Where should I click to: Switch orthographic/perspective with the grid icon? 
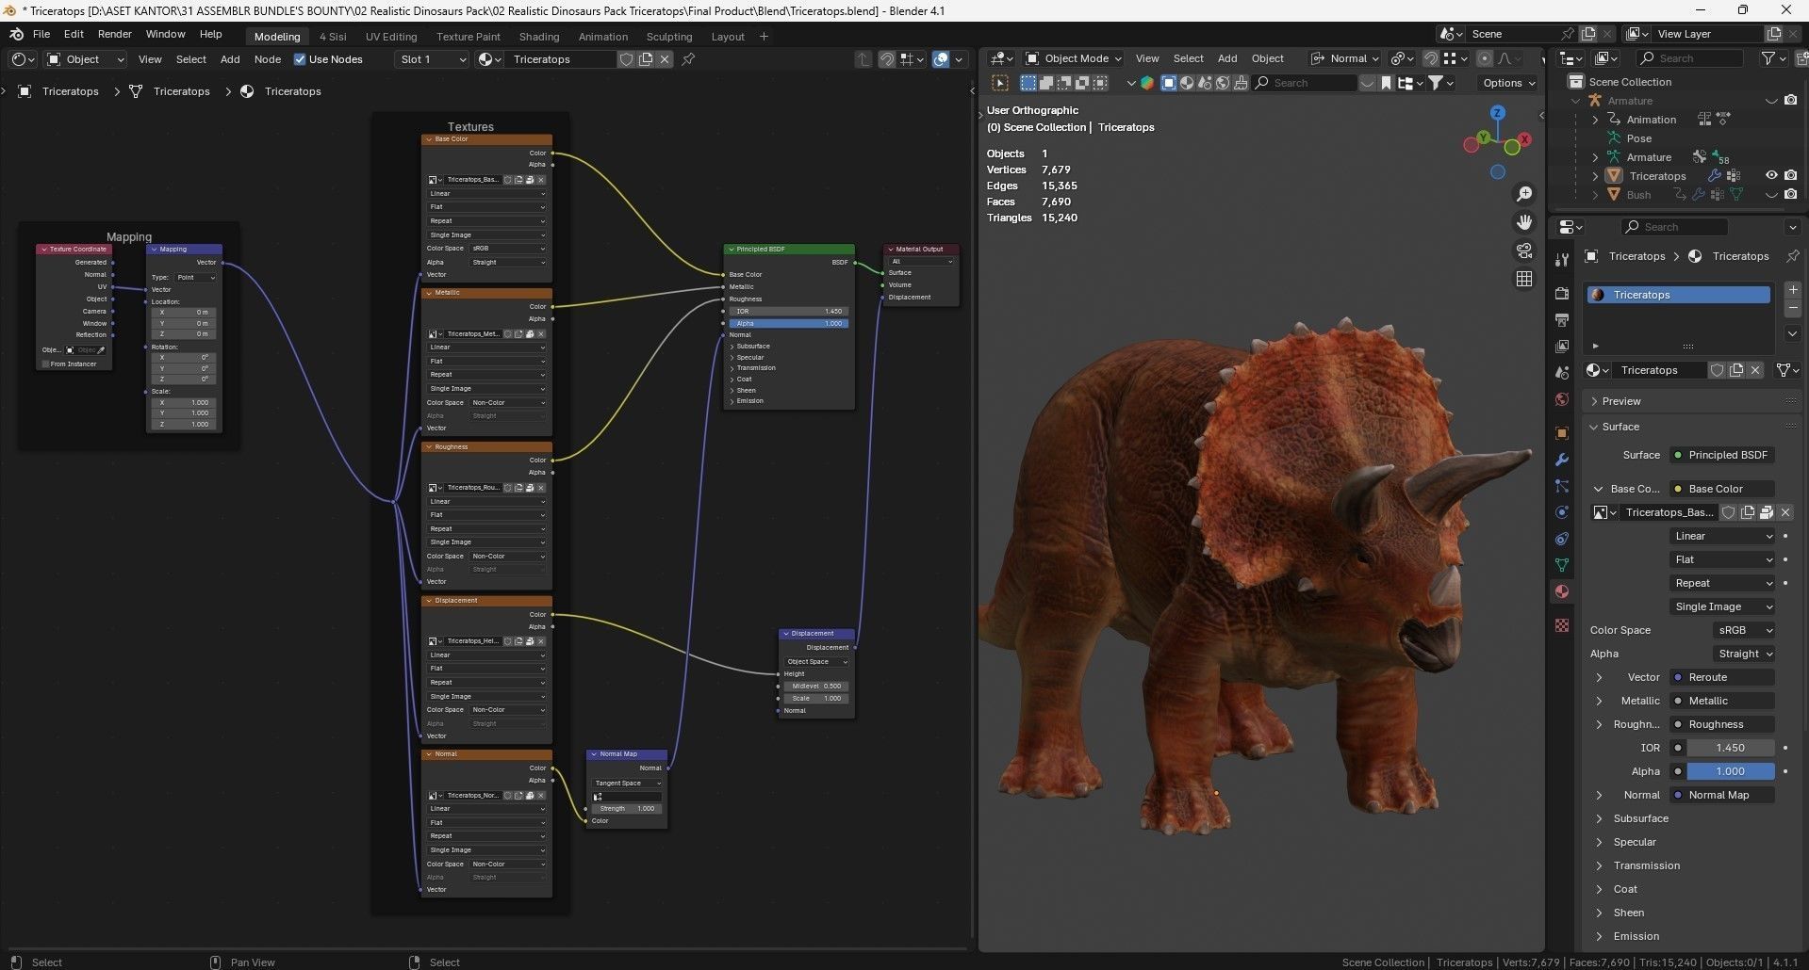[1524, 279]
